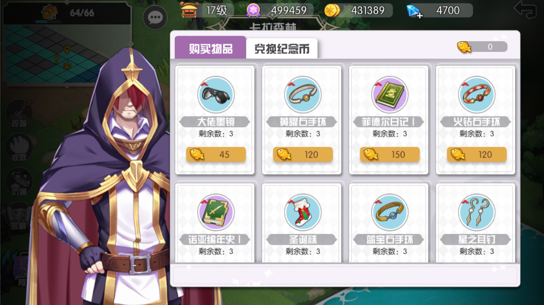Add diamonds with the blue gem plus icon
Image resolution: width=544 pixels, height=305 pixels.
[414, 11]
